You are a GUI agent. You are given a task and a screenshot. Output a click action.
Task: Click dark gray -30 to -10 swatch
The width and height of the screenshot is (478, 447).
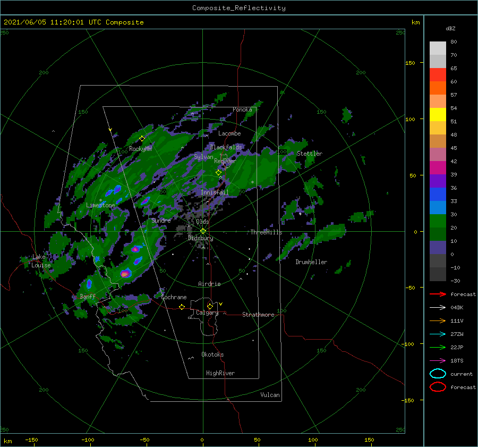438,274
